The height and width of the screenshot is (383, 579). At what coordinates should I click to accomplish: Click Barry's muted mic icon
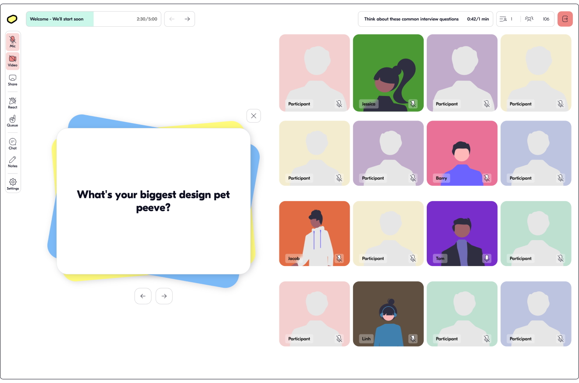pyautogui.click(x=486, y=178)
